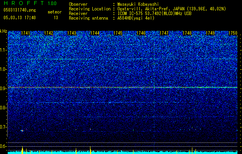Select the 1743 time marker
This screenshot has width=242, height=154.
pos(72,33)
